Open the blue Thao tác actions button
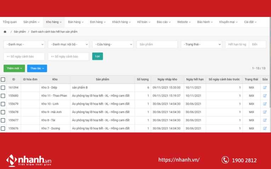 click(x=37, y=68)
